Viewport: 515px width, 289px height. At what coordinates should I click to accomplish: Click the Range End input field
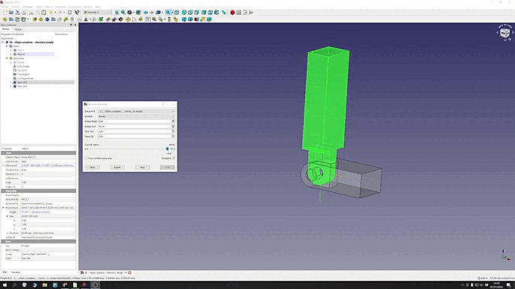click(x=135, y=126)
